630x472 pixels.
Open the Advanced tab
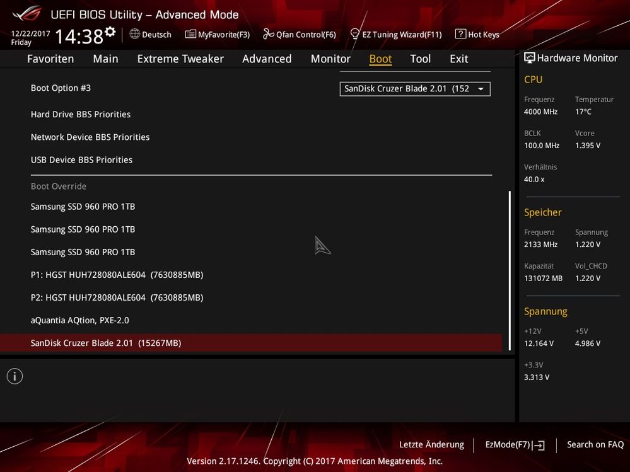(267, 59)
